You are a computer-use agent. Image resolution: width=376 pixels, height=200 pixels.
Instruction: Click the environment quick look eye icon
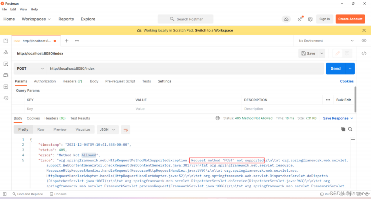pyautogui.click(x=364, y=41)
